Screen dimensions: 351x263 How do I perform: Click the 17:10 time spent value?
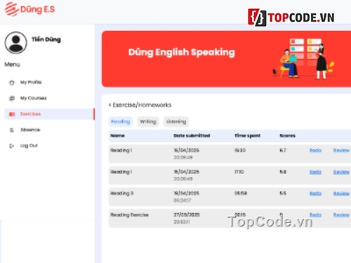[239, 172]
